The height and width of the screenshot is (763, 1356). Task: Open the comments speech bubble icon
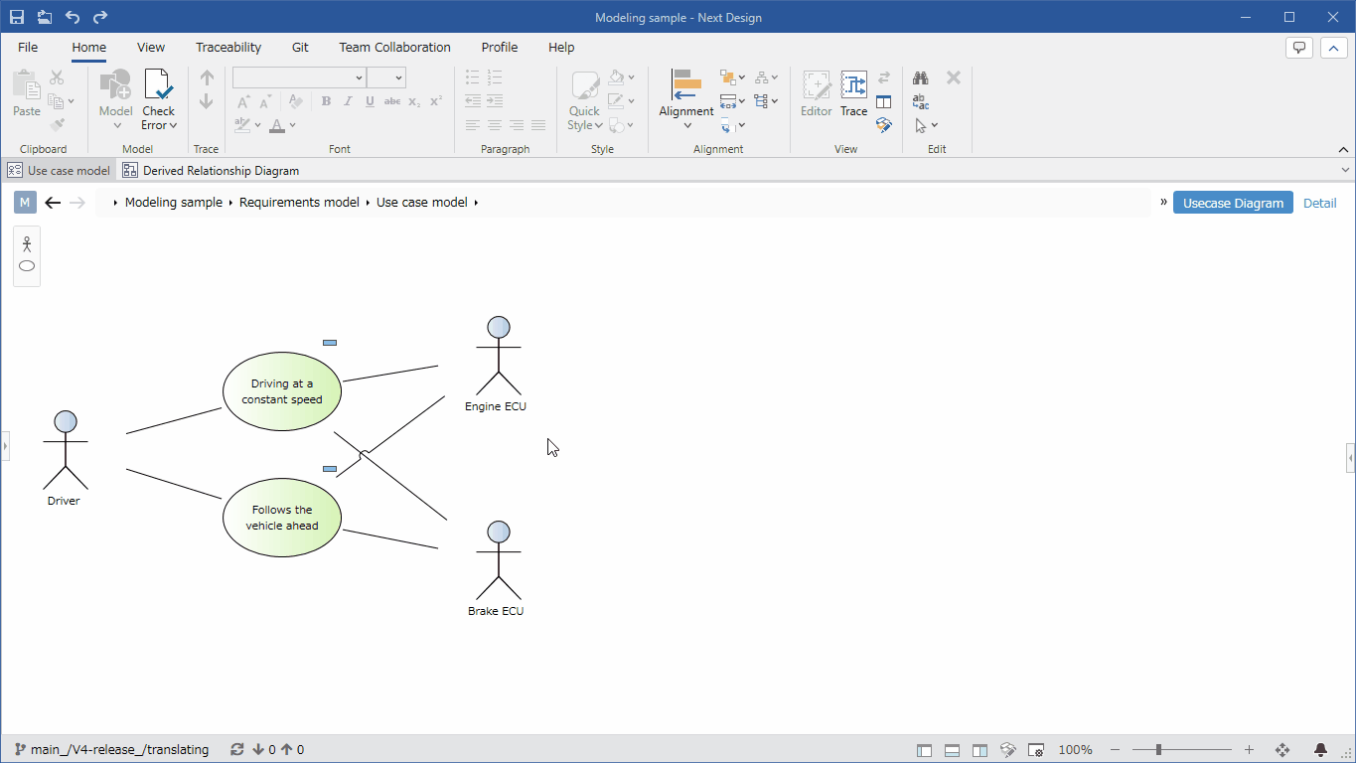tap(1299, 47)
